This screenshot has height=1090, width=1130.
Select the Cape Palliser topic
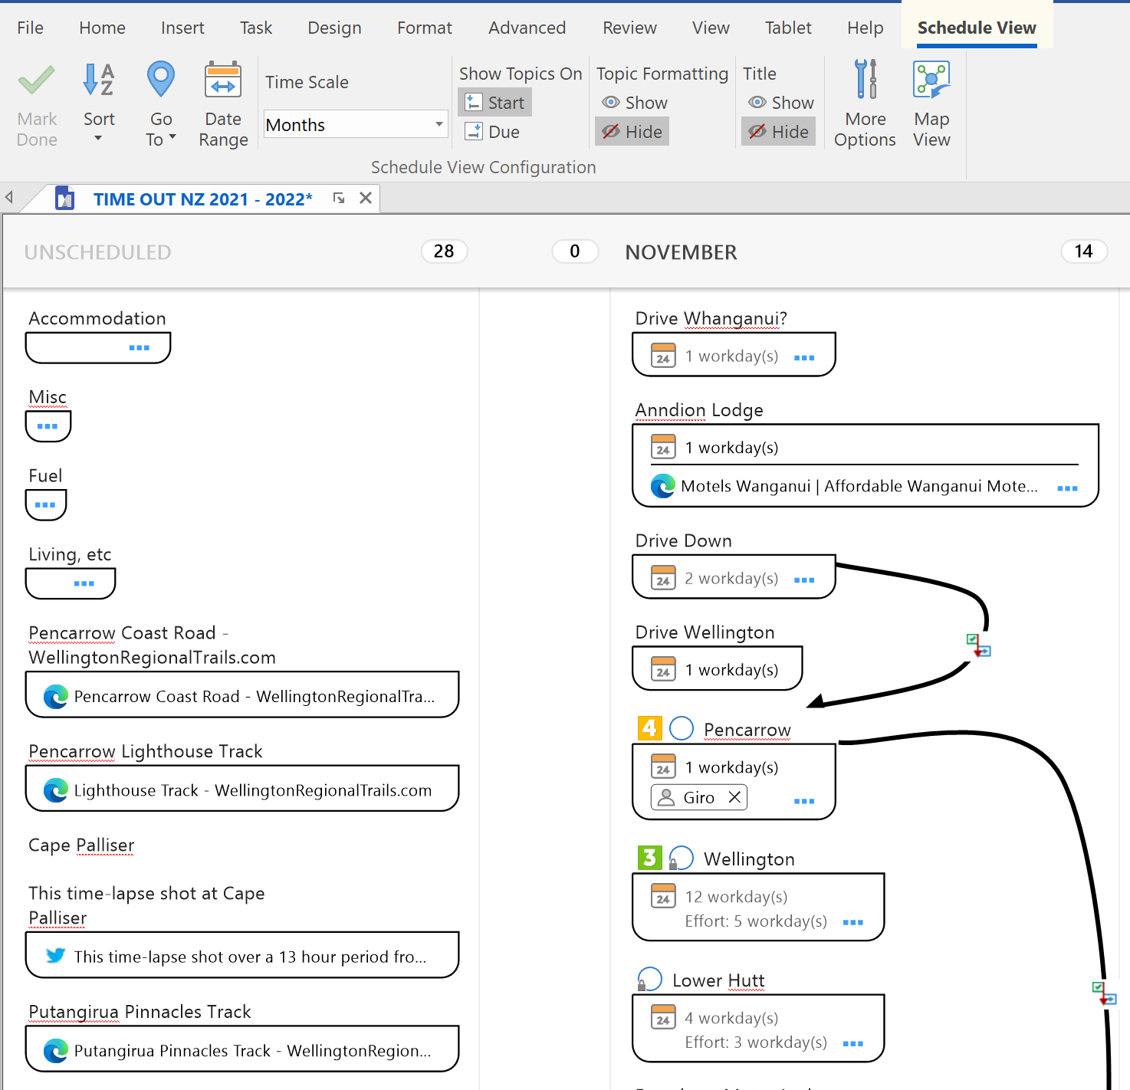81,845
